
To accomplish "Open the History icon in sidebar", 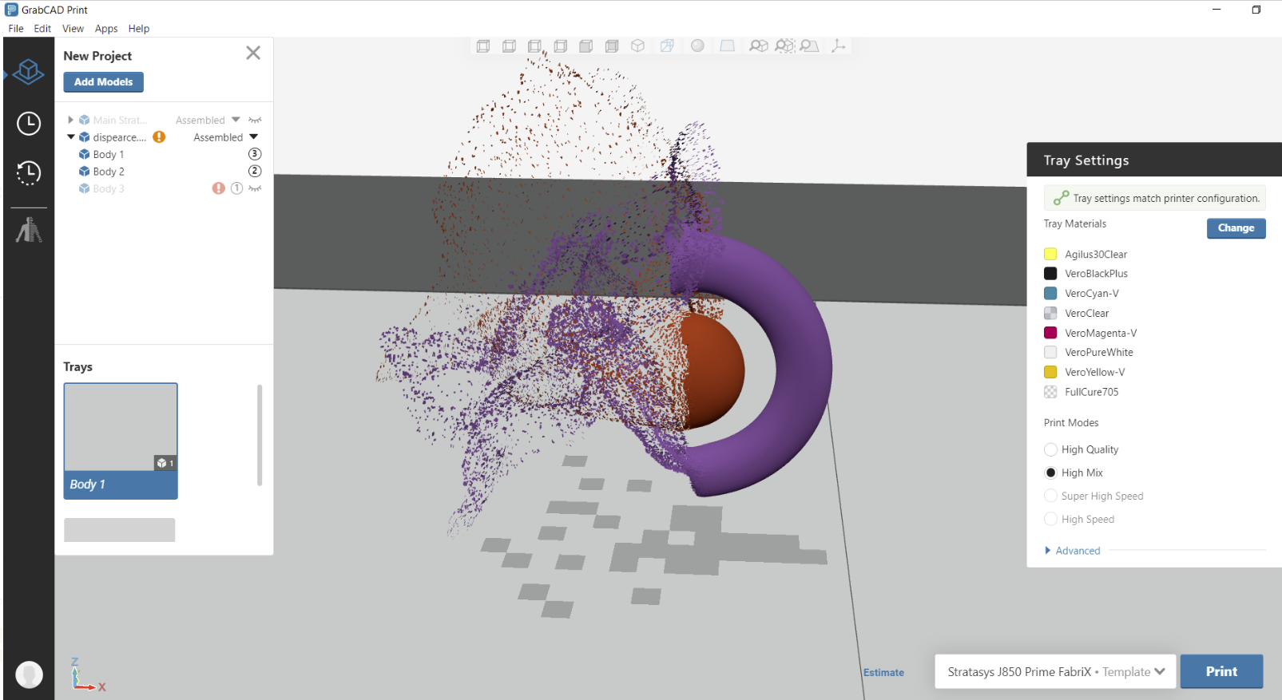I will pos(29,173).
